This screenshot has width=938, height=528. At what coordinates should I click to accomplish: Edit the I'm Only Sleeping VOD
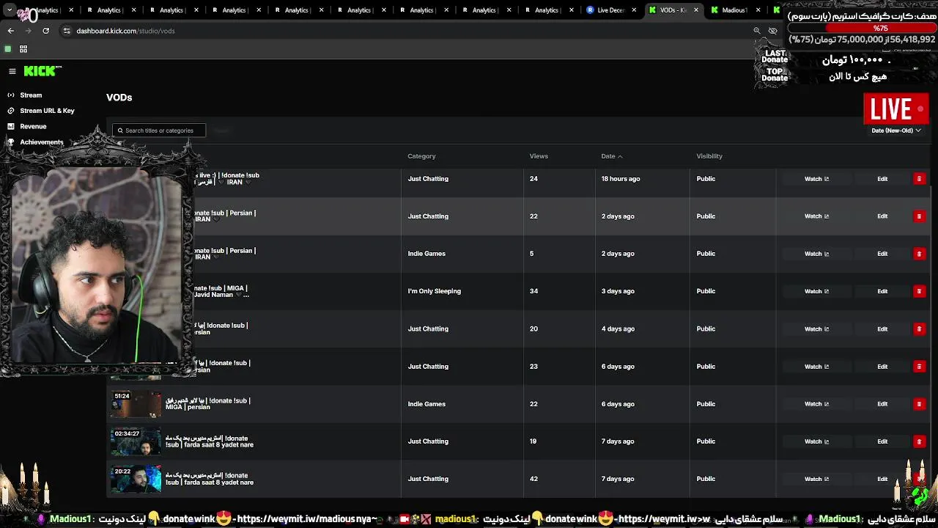click(x=882, y=291)
